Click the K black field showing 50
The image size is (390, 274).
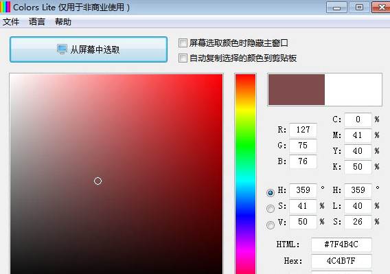(x=358, y=167)
